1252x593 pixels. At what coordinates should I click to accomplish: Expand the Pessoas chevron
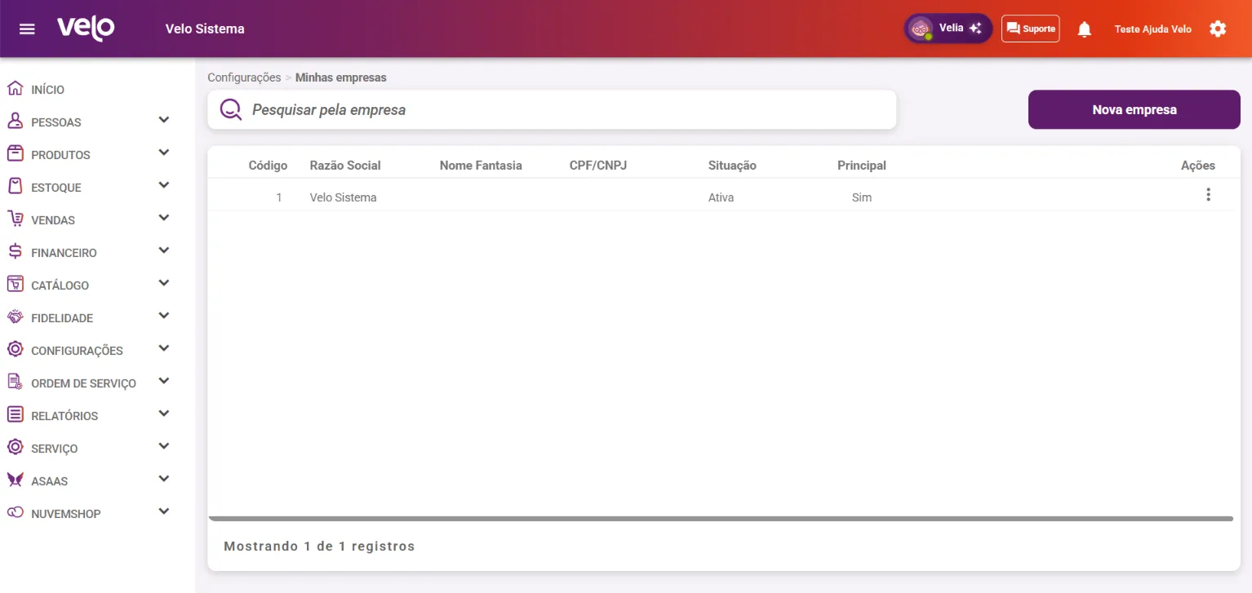pos(164,120)
